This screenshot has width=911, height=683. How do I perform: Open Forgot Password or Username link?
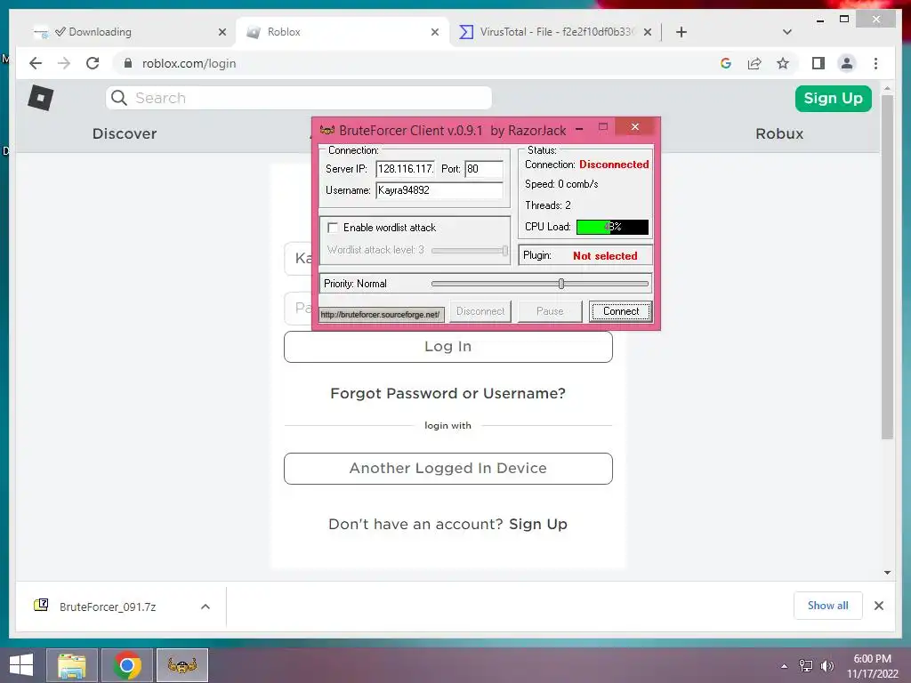(x=447, y=393)
